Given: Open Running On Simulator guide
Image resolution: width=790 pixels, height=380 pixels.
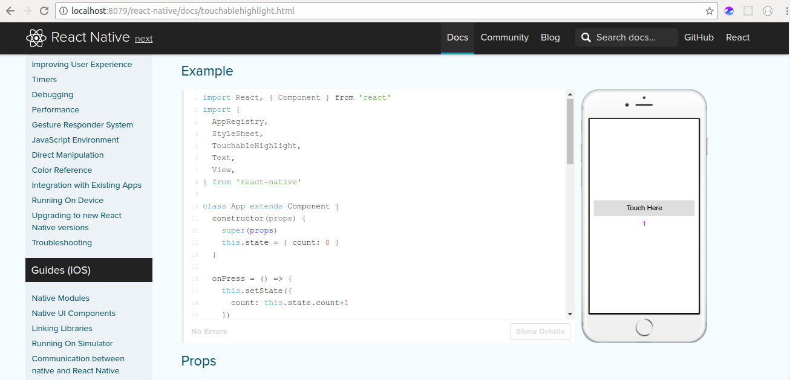Looking at the screenshot, I should (73, 344).
